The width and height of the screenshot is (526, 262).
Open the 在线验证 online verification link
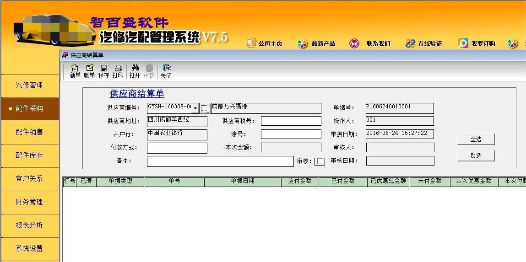click(x=424, y=43)
